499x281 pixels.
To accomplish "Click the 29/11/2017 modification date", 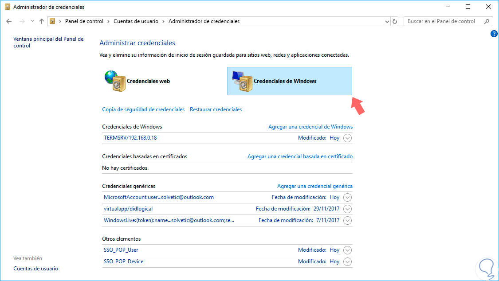I will tap(326, 209).
